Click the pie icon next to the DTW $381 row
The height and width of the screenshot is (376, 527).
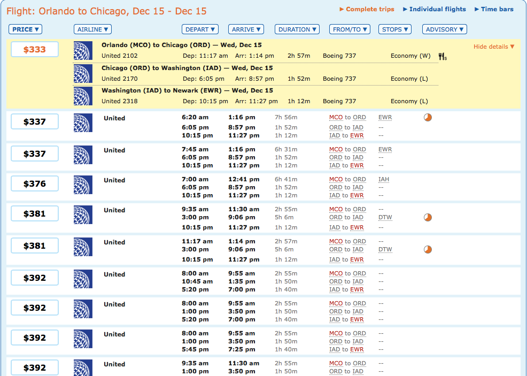click(x=427, y=249)
